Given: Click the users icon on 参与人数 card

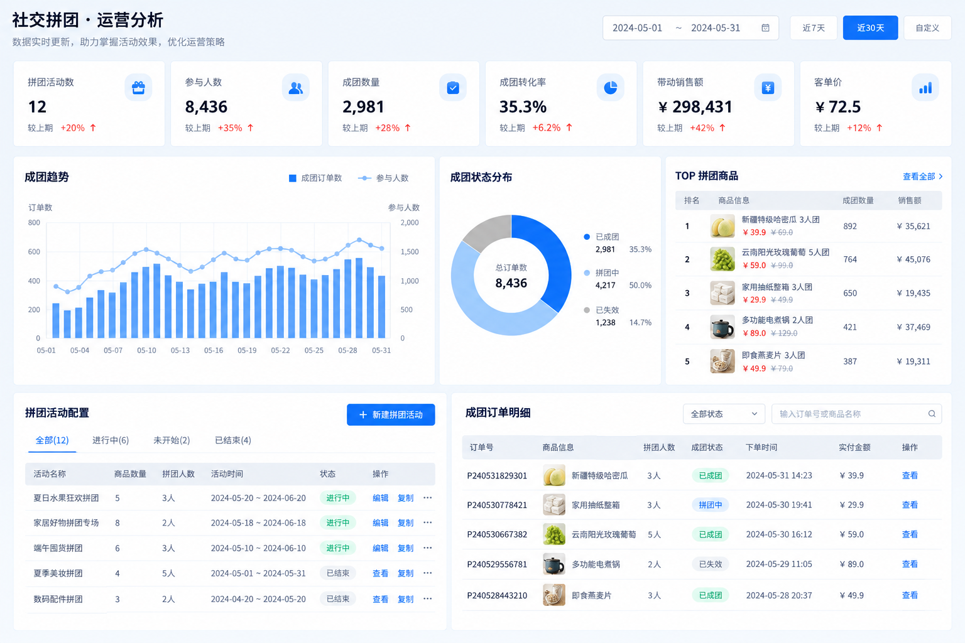Looking at the screenshot, I should pos(296,88).
